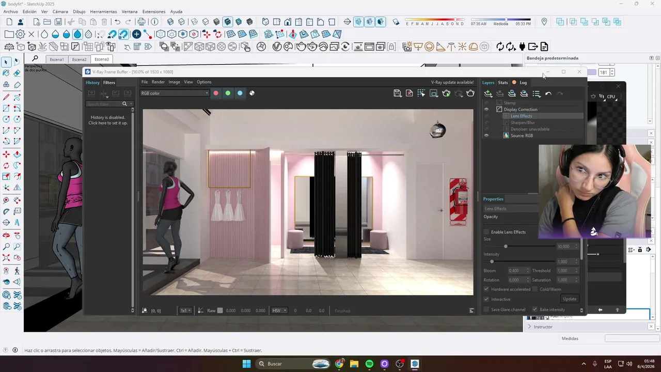Click the Undo arrow in SketchUp toolbar
This screenshot has width=661, height=372.
click(x=117, y=22)
